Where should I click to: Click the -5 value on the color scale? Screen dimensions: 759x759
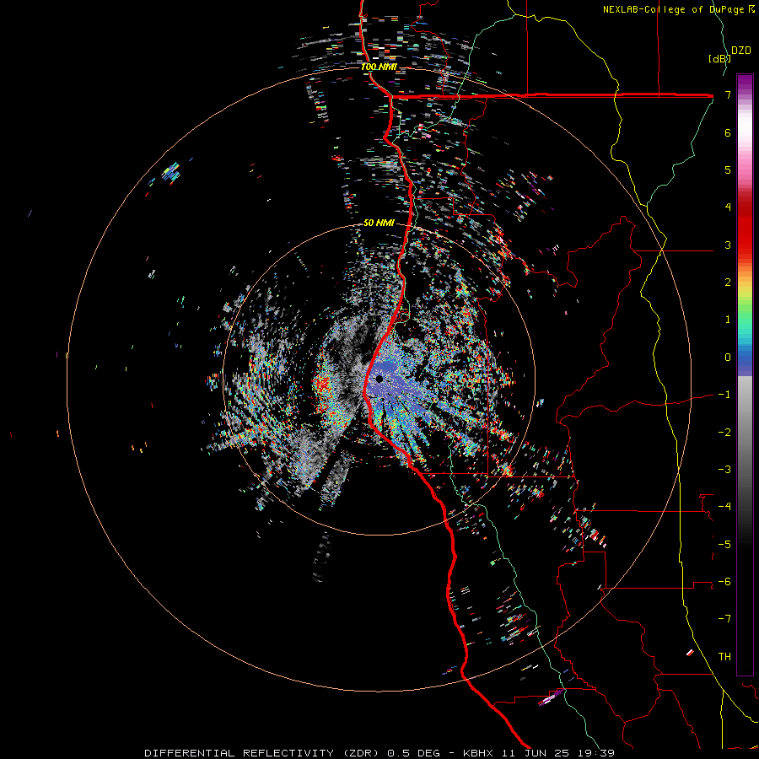pyautogui.click(x=724, y=545)
